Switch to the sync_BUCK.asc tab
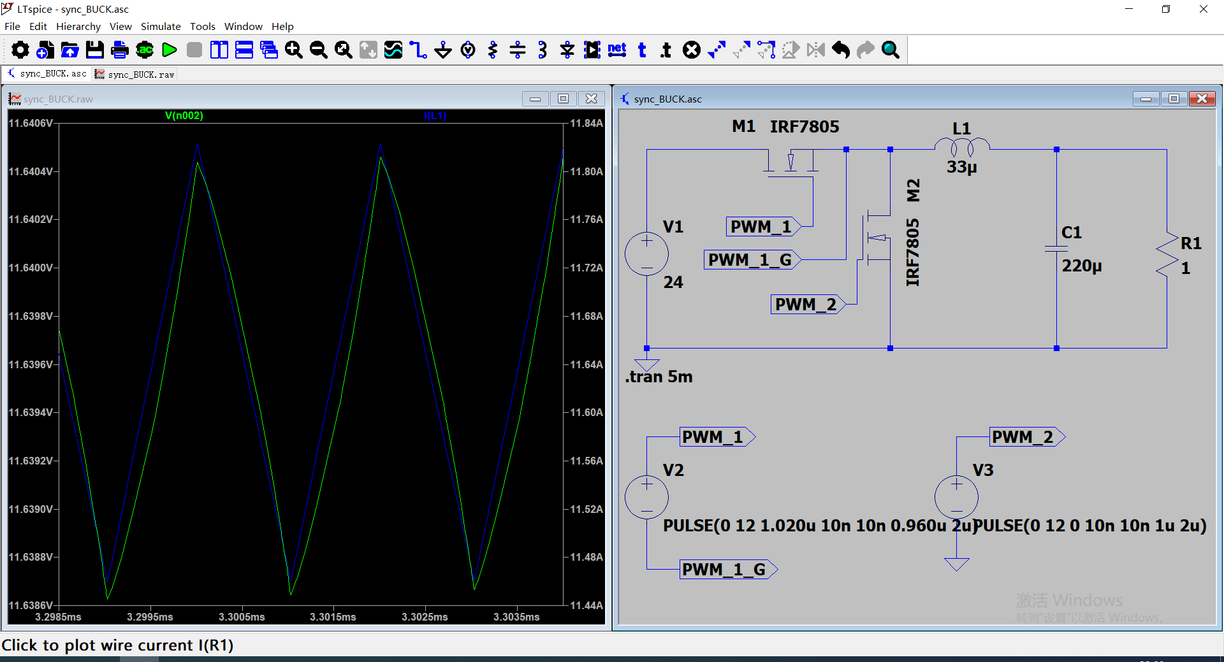Viewport: 1224px width, 662px height. pyautogui.click(x=47, y=74)
